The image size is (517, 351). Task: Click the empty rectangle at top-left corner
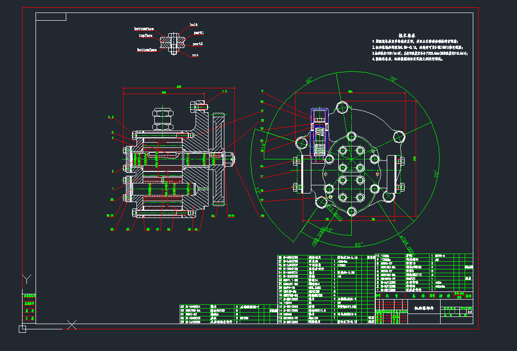point(51,17)
